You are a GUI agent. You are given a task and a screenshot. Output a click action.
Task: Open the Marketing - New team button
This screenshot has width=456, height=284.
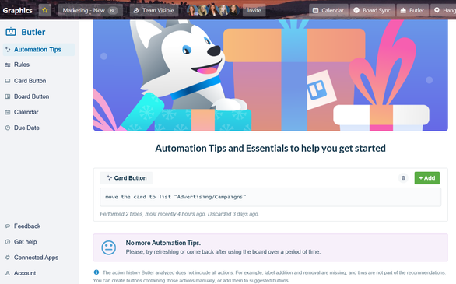point(90,10)
